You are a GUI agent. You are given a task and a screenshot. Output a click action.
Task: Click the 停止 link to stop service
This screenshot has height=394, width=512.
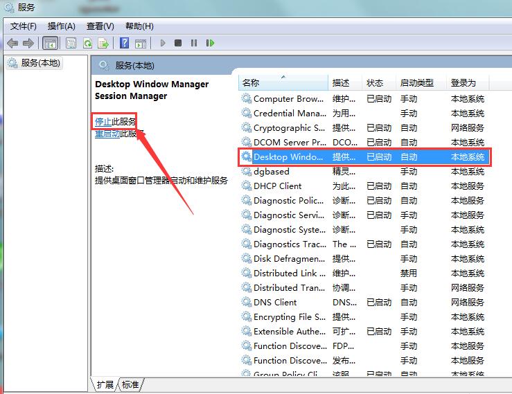point(103,122)
